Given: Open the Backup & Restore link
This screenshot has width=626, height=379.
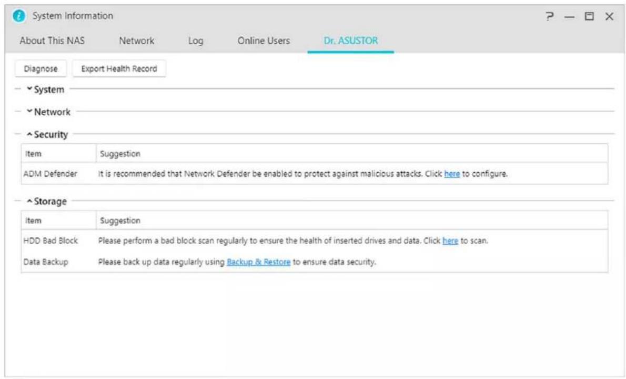Looking at the screenshot, I should [258, 262].
